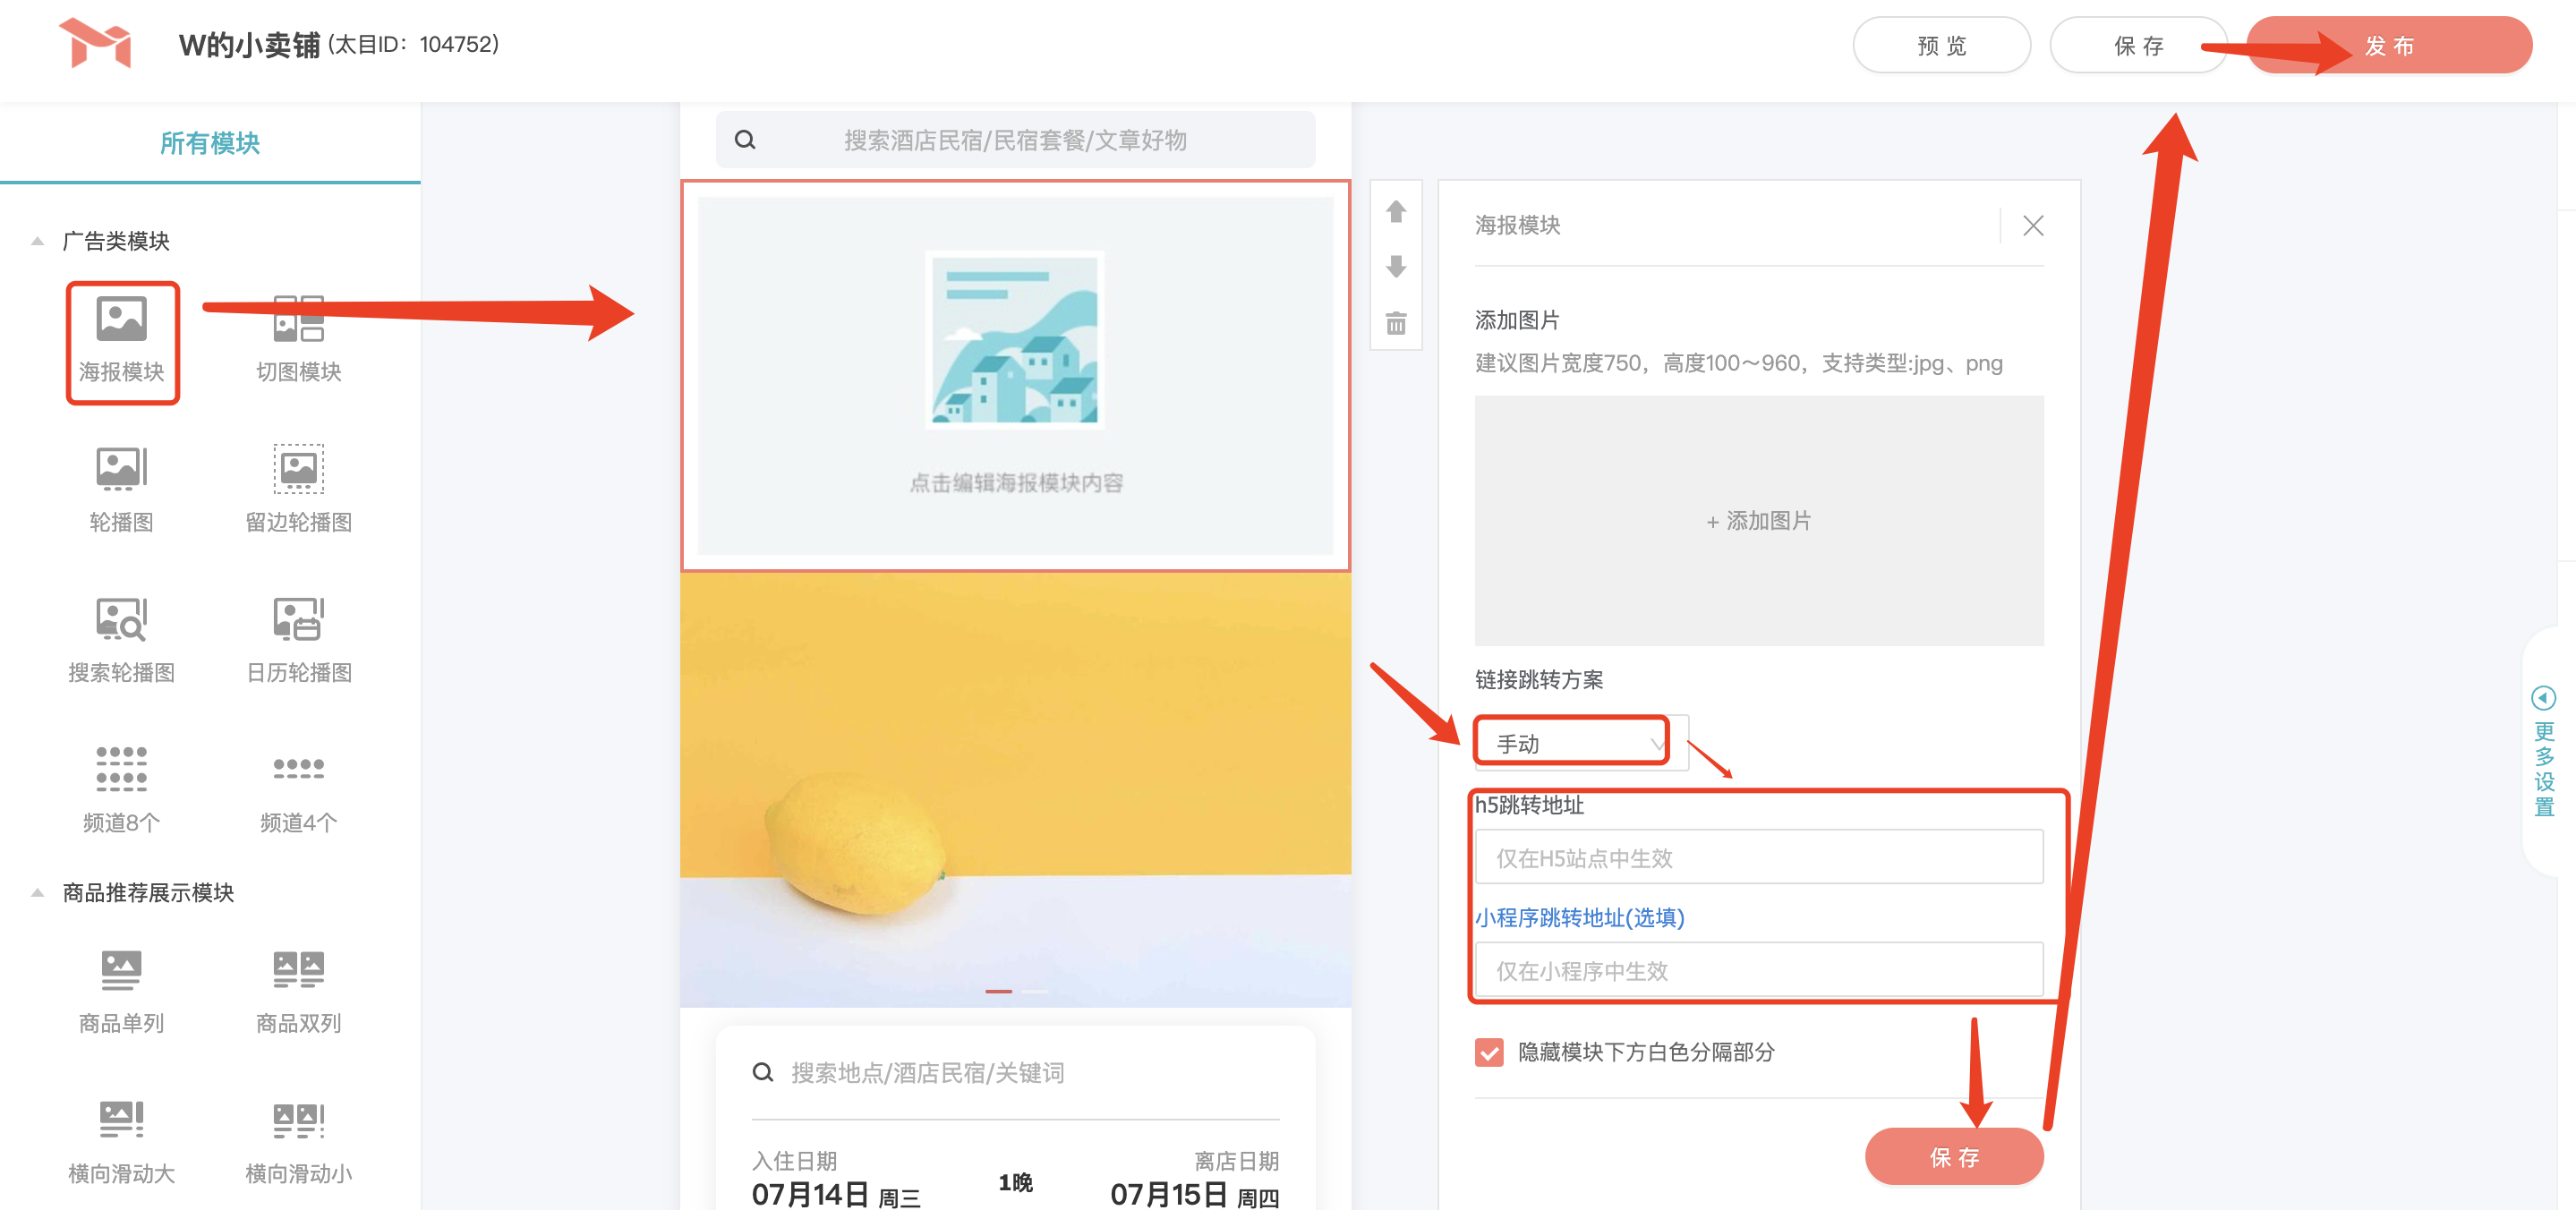Image resolution: width=2576 pixels, height=1210 pixels.
Task: Click the 1晚 night count label
Action: click(1015, 1182)
